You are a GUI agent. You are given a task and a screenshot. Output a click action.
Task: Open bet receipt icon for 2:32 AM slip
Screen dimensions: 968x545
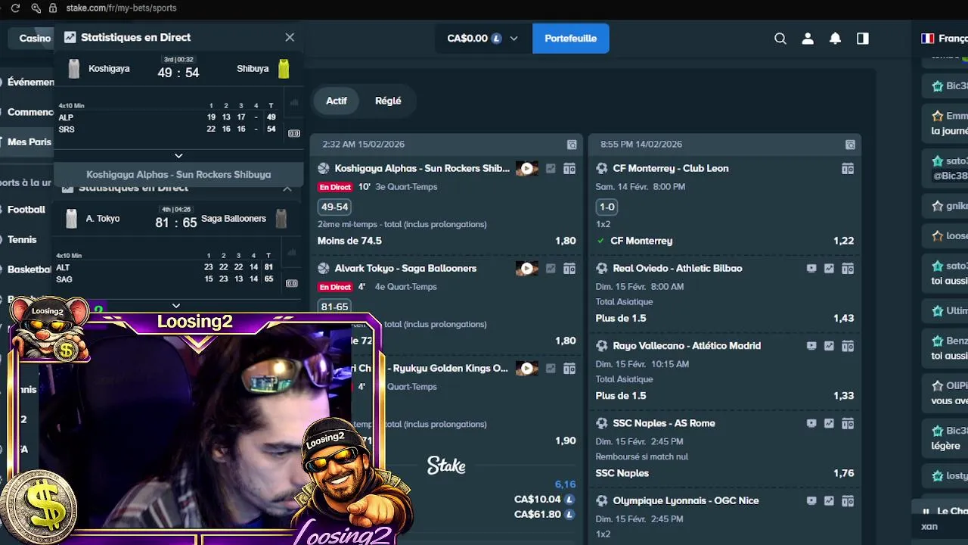coord(572,145)
